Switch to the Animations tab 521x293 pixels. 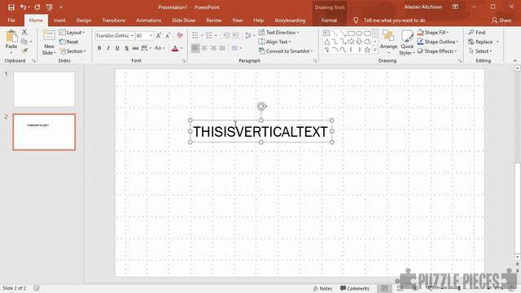coord(148,20)
